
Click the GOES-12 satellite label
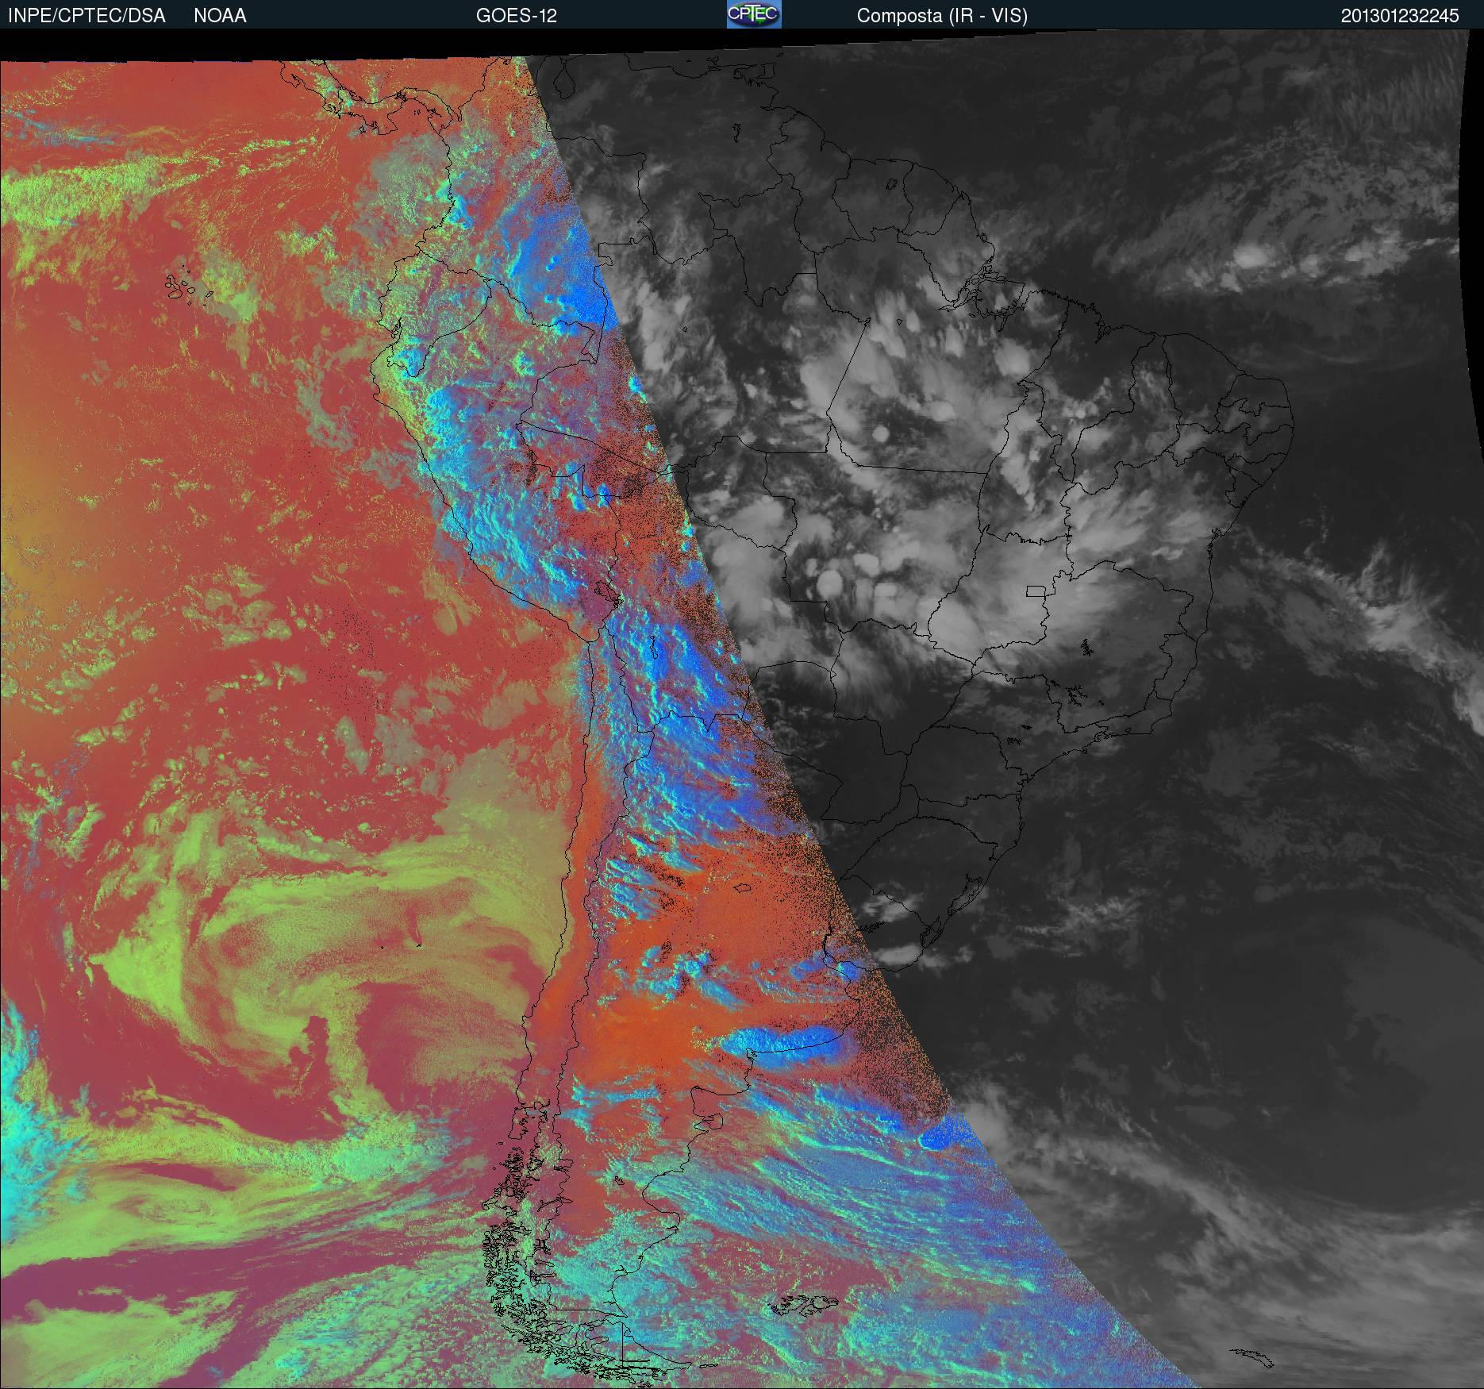pyautogui.click(x=516, y=16)
